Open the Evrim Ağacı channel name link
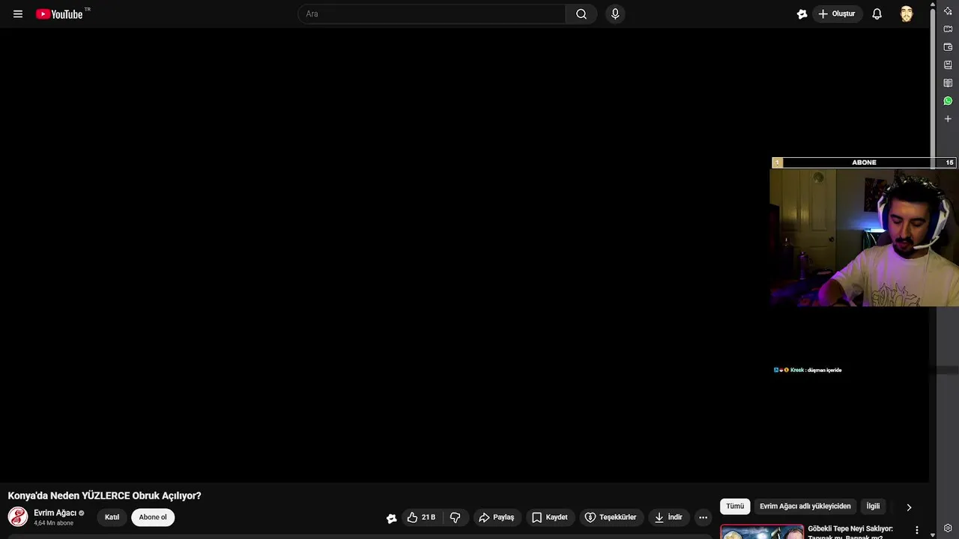This screenshot has height=539, width=959. [55, 513]
